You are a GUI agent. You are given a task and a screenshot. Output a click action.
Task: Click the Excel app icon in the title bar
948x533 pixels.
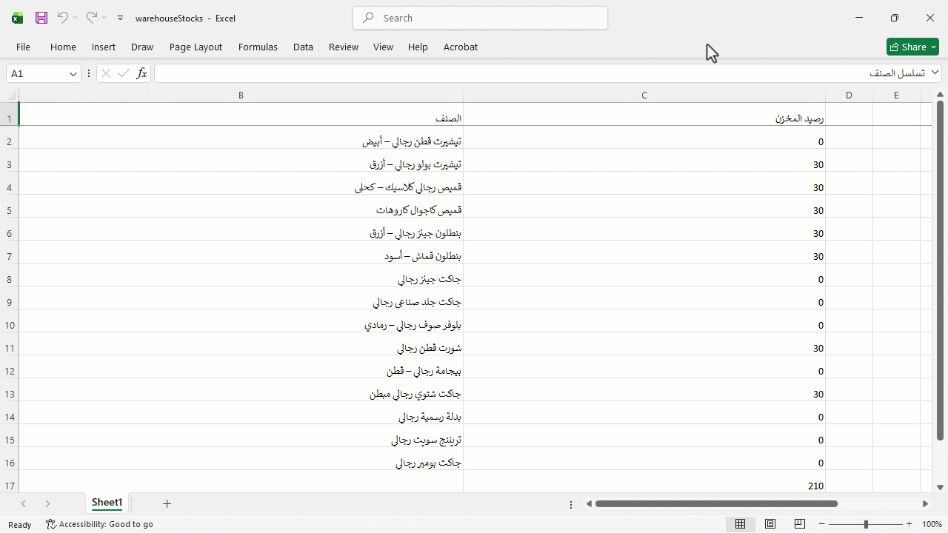[x=17, y=18]
